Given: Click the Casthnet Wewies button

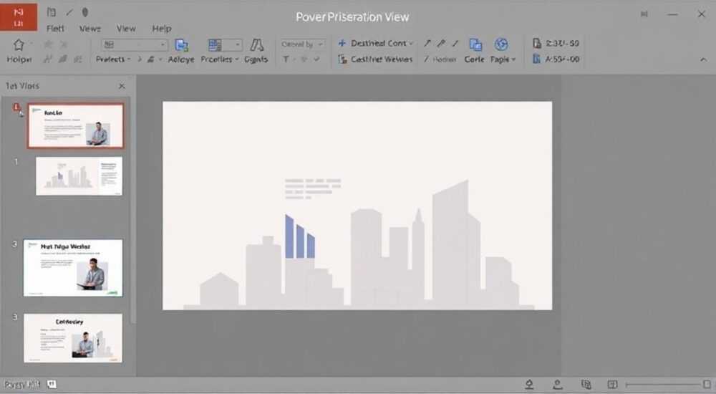Looking at the screenshot, I should pos(375,59).
